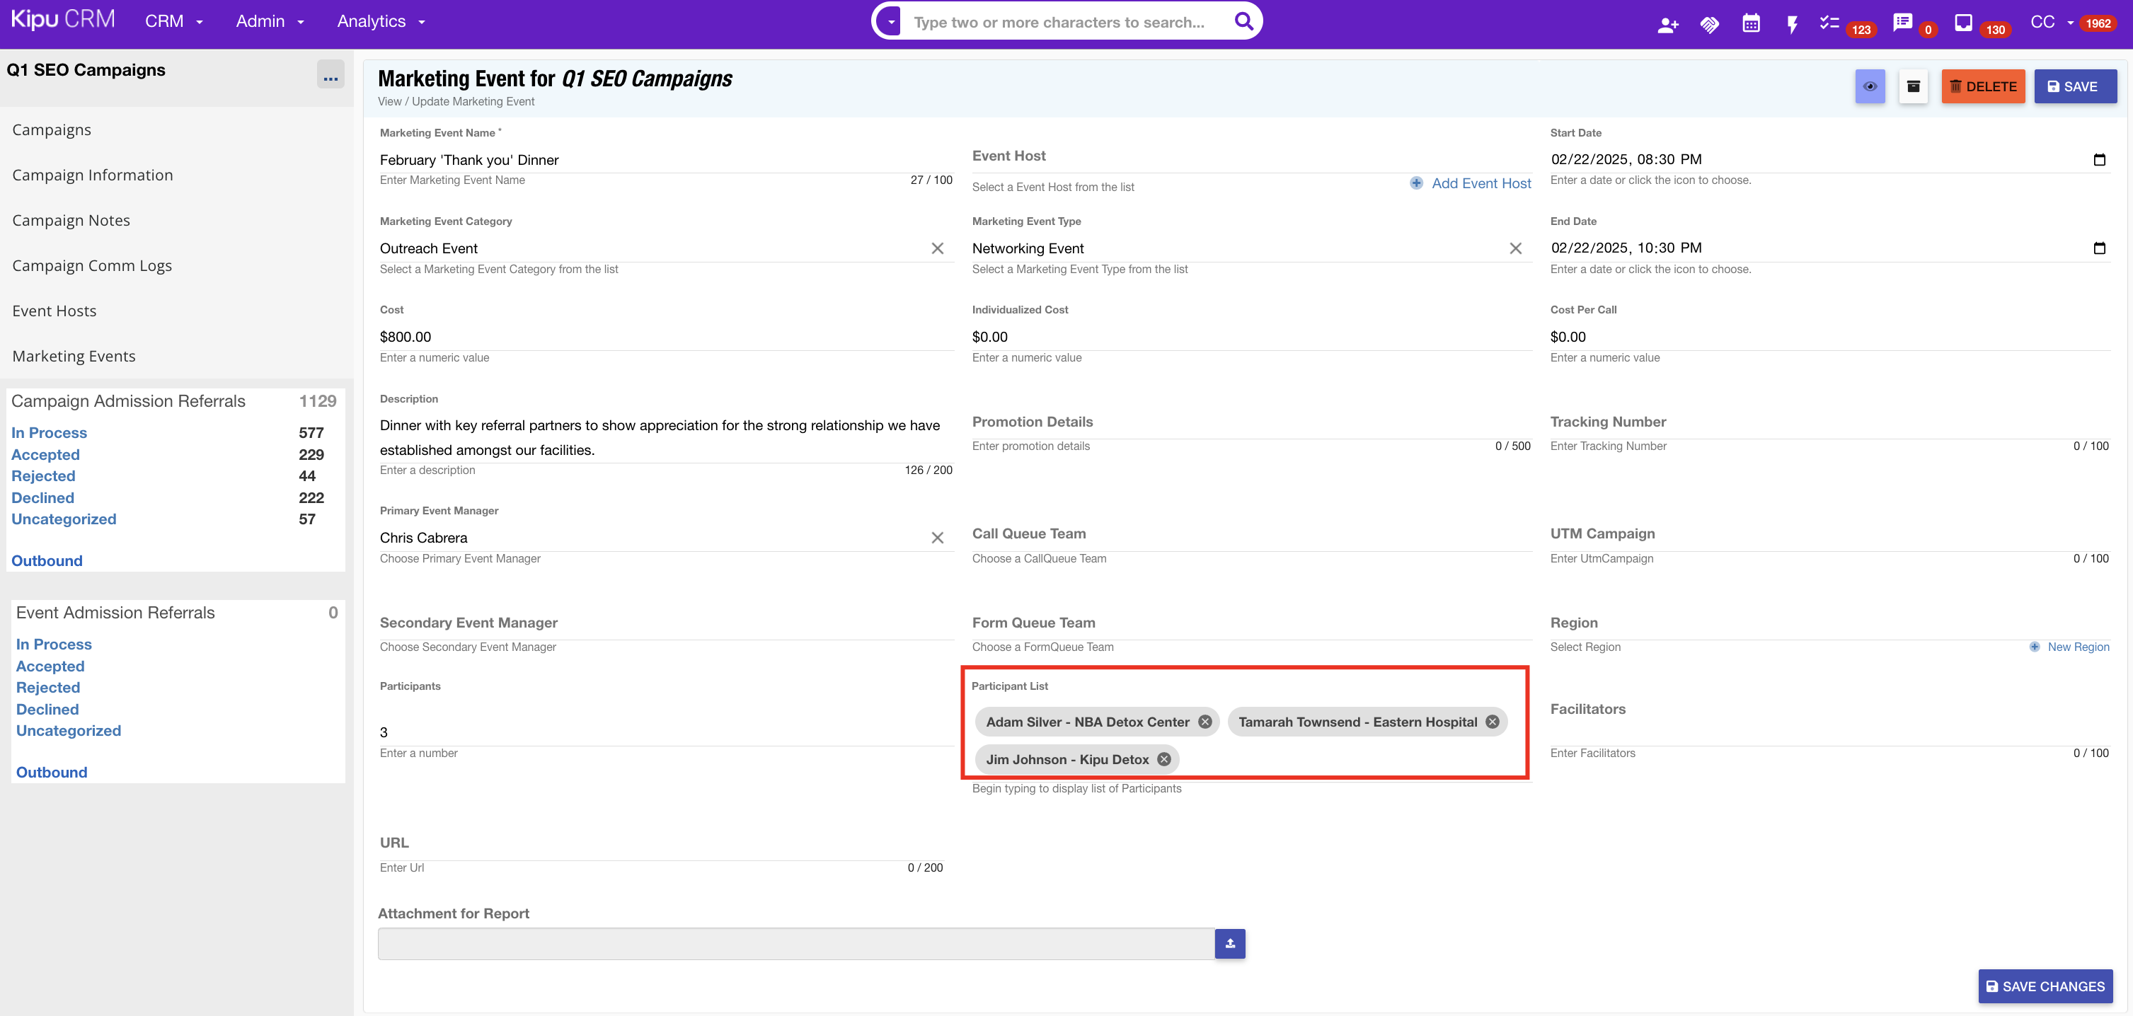
Task: Click the UTM Campaign field
Action: click(1829, 535)
